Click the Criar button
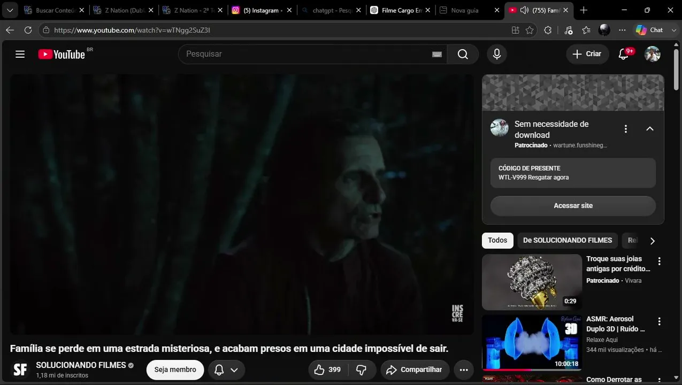Viewport: 682px width, 385px height. click(x=587, y=54)
